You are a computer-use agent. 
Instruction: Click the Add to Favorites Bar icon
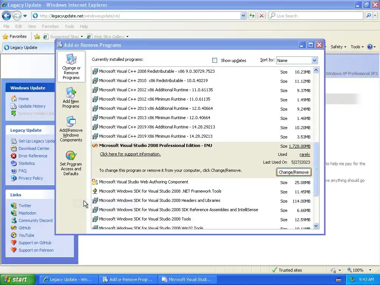[37, 37]
